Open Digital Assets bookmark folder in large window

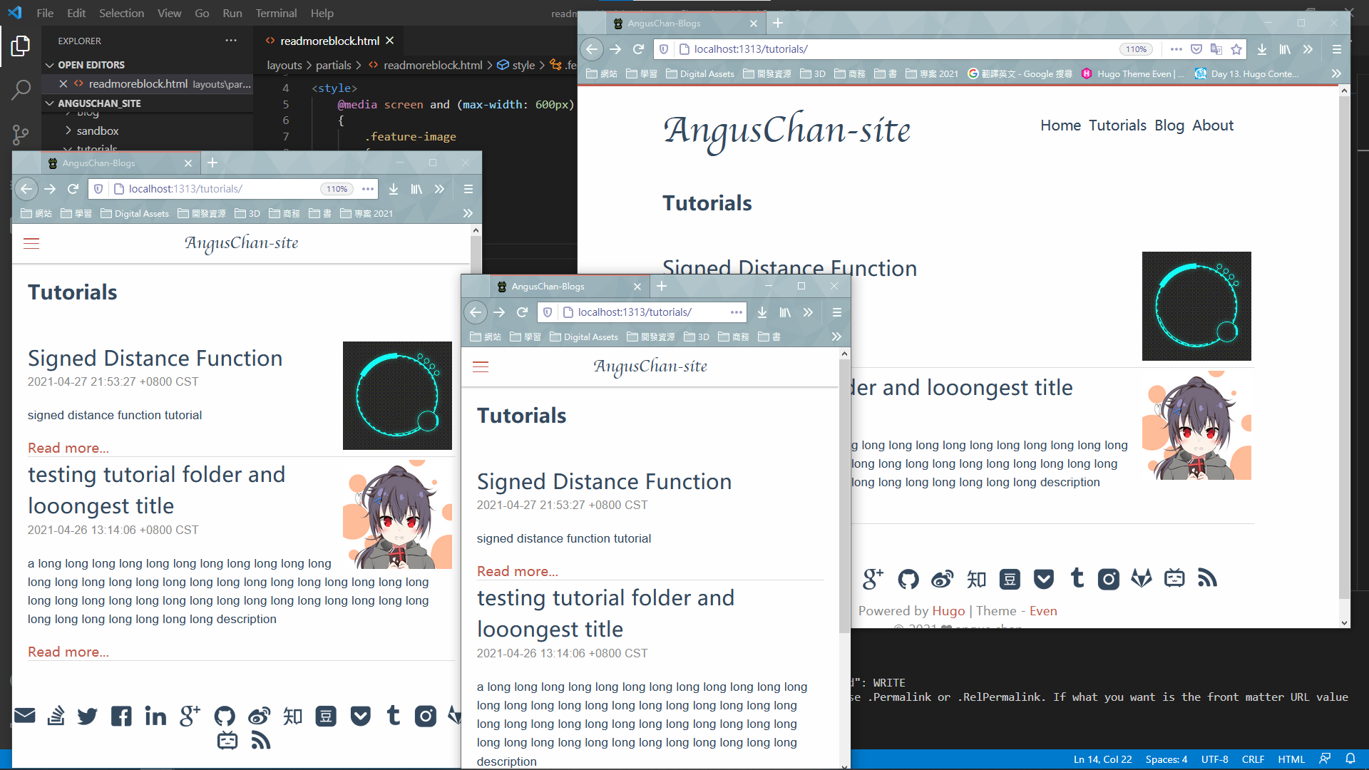point(700,73)
